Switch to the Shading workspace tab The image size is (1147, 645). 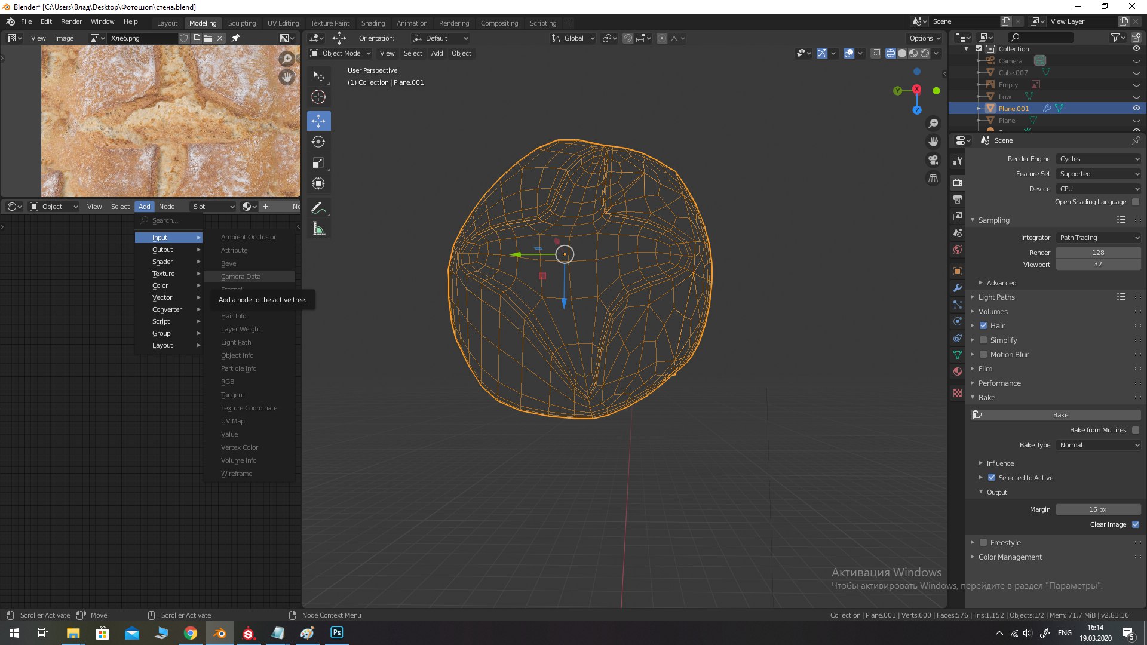point(373,23)
